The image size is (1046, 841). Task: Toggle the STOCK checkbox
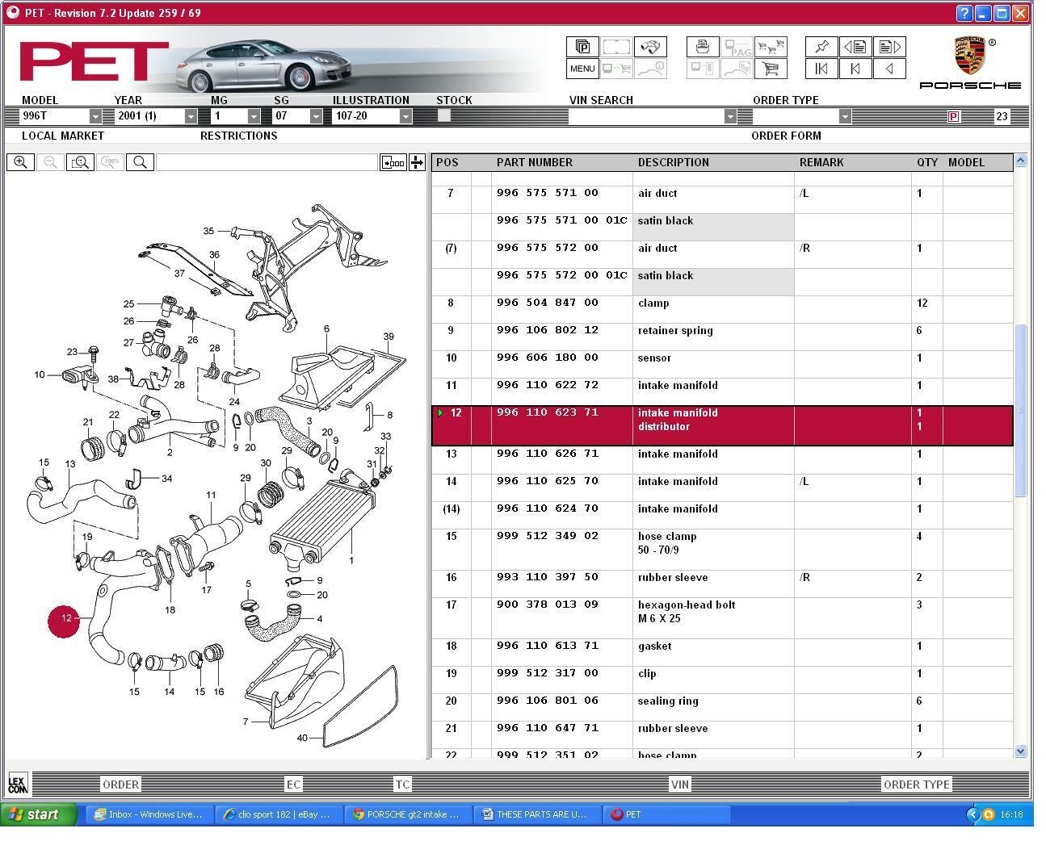pos(443,115)
